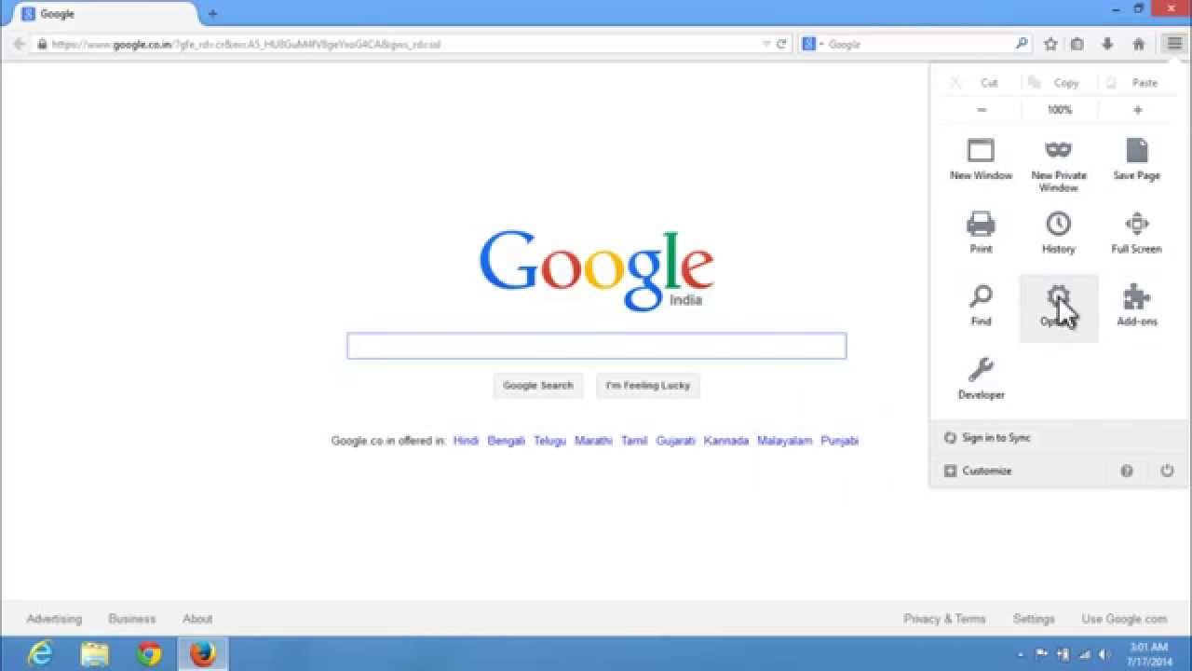The image size is (1192, 671).
Task: Zoom in with plus button
Action: pos(1137,110)
